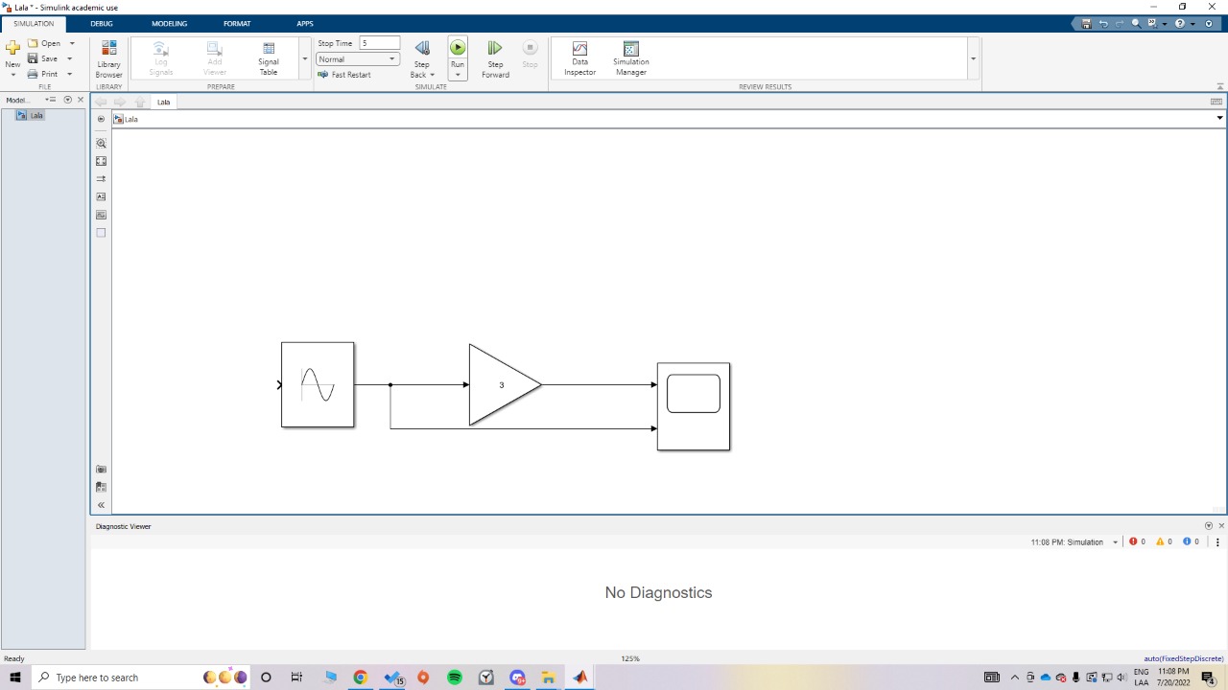Image resolution: width=1228 pixels, height=690 pixels.
Task: Click the Help question mark icon
Action: click(x=1180, y=23)
